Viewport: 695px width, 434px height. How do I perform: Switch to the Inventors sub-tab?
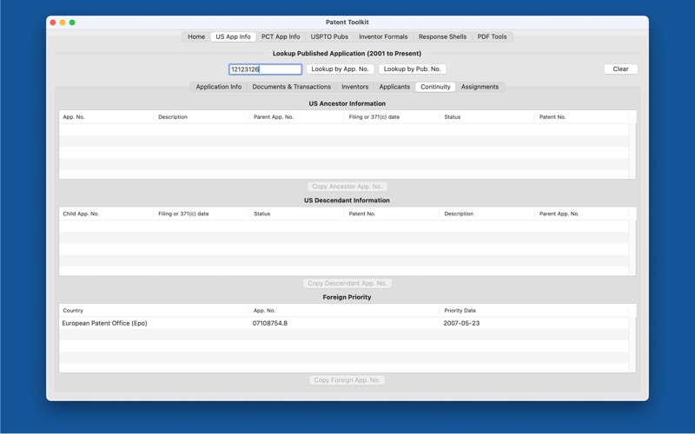(354, 87)
